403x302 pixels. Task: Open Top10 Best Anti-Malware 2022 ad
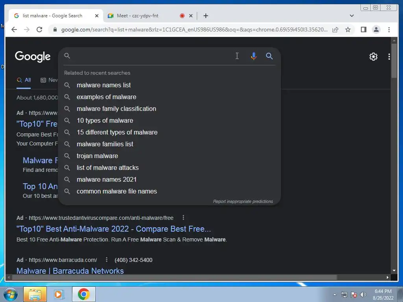114,229
